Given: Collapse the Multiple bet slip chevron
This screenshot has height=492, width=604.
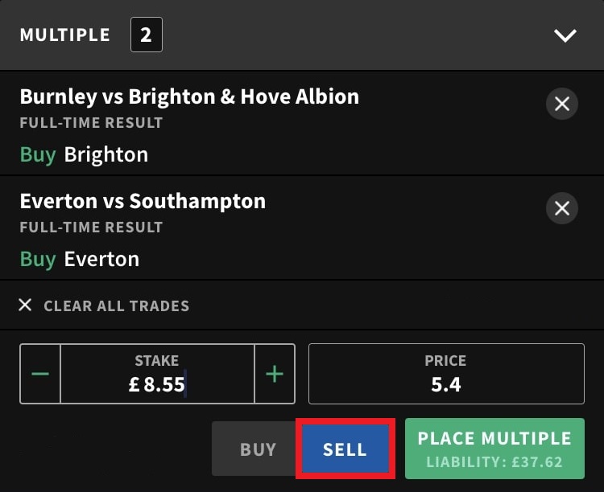Looking at the screenshot, I should pyautogui.click(x=565, y=35).
